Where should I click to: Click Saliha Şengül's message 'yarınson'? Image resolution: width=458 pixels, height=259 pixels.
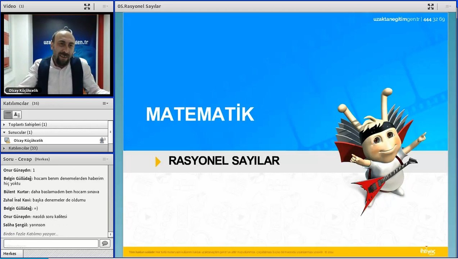[x=37, y=225]
